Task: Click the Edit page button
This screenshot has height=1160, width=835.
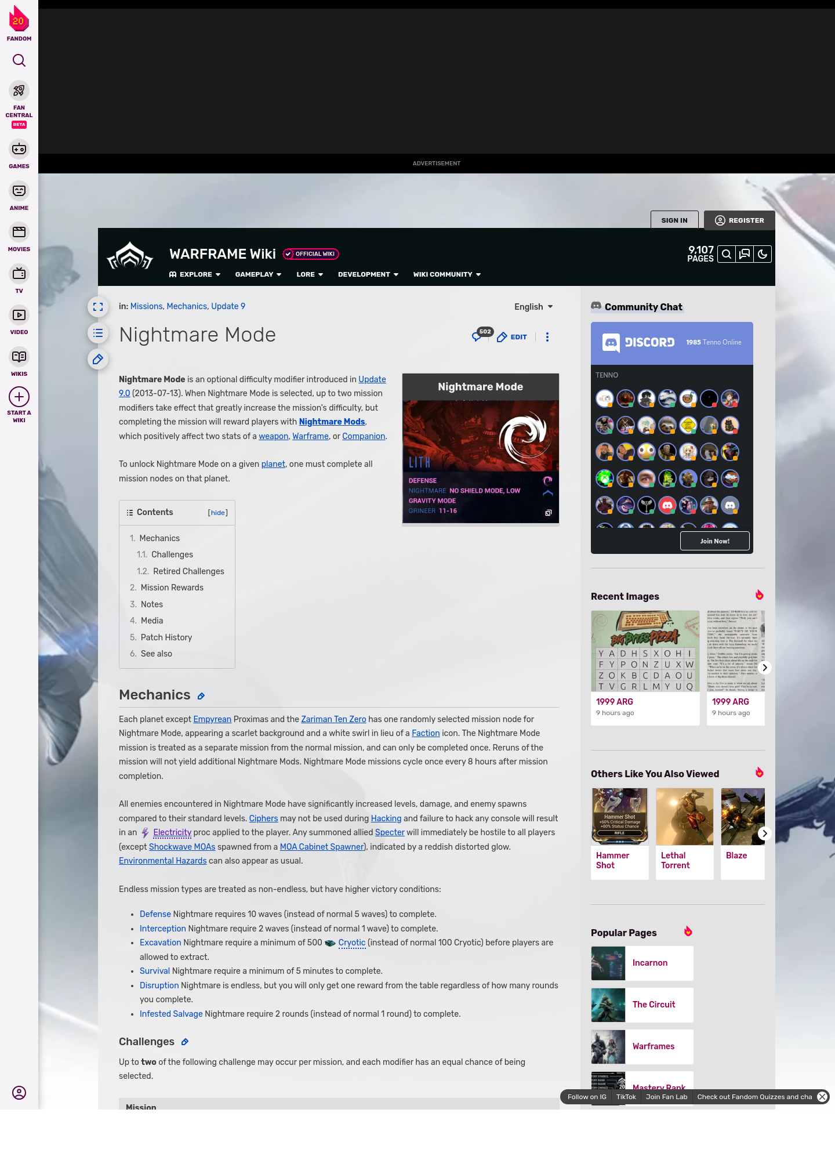Action: pyautogui.click(x=512, y=337)
